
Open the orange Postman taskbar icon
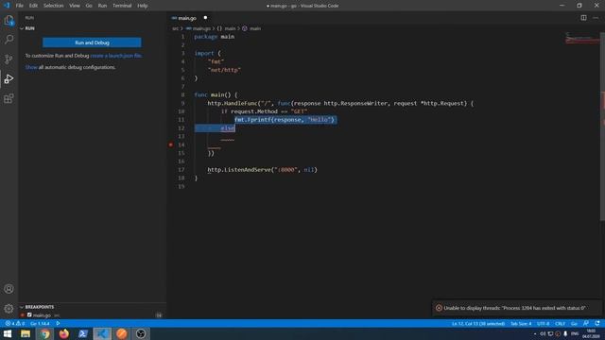[x=122, y=333]
